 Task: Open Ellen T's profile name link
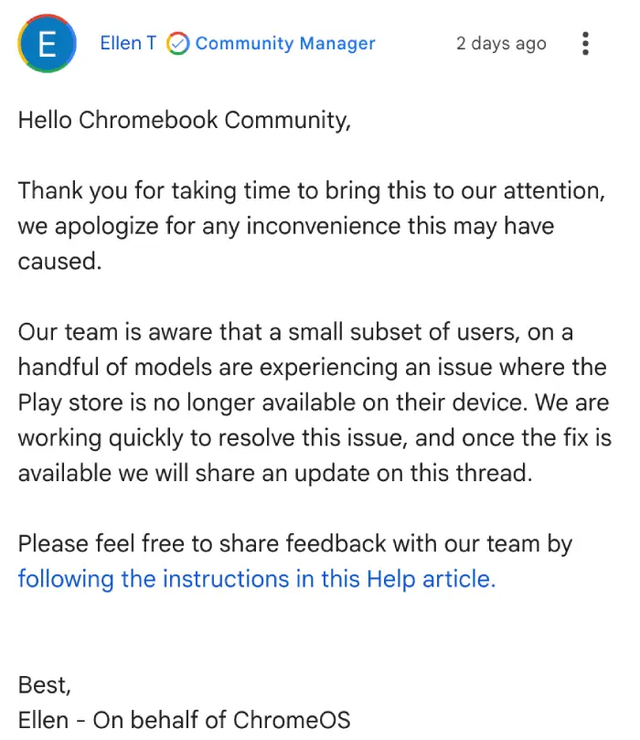(x=128, y=43)
